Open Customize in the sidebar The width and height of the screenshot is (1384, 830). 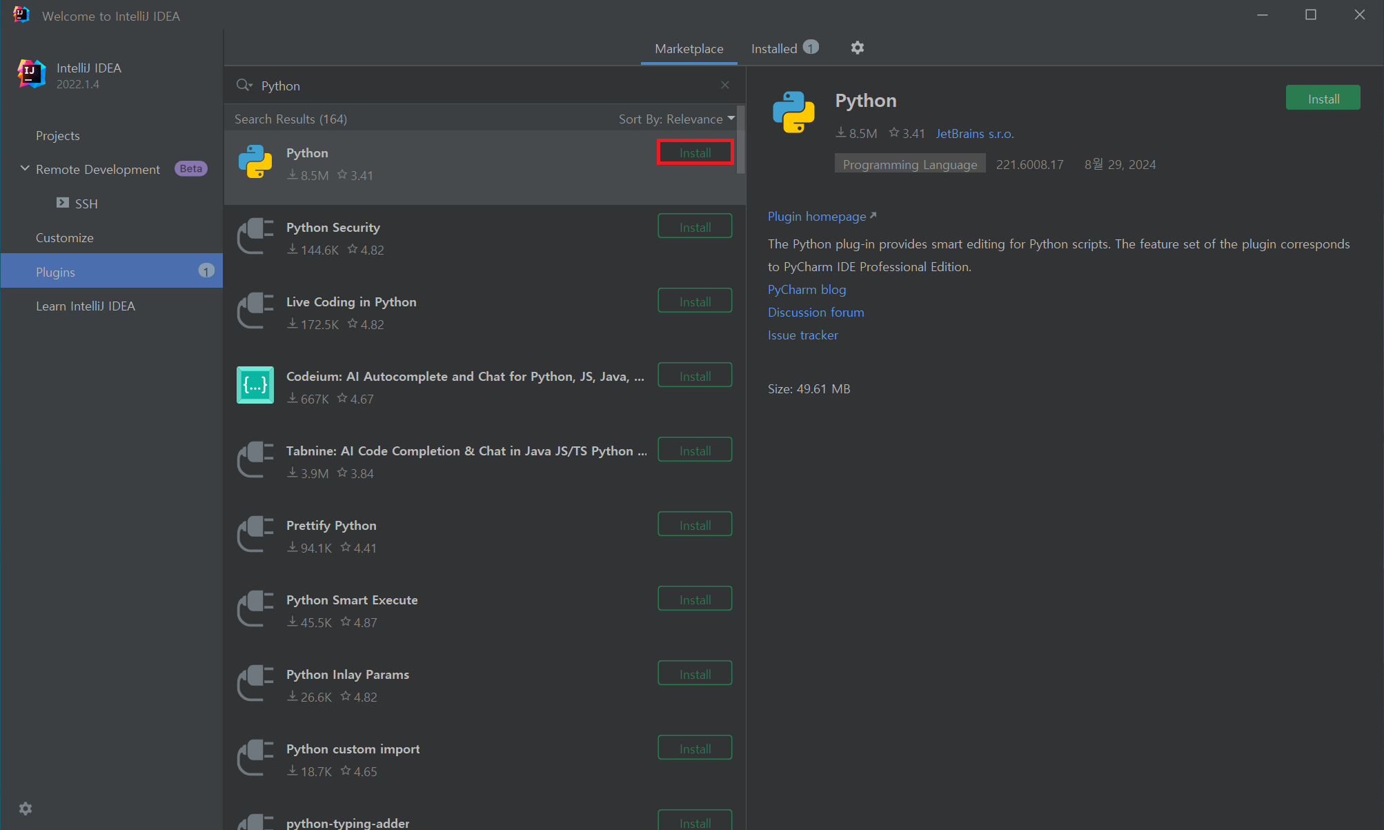(x=65, y=238)
